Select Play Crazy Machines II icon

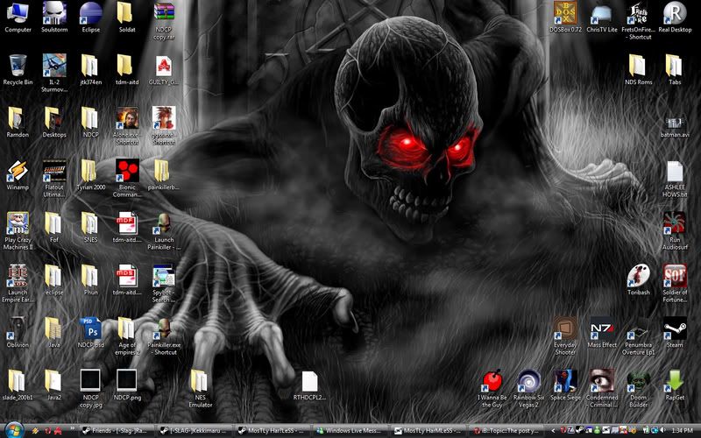click(18, 231)
